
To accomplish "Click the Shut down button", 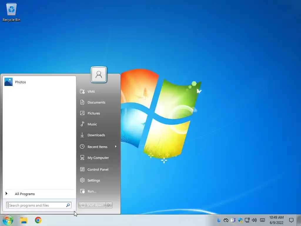I will point(92,205).
